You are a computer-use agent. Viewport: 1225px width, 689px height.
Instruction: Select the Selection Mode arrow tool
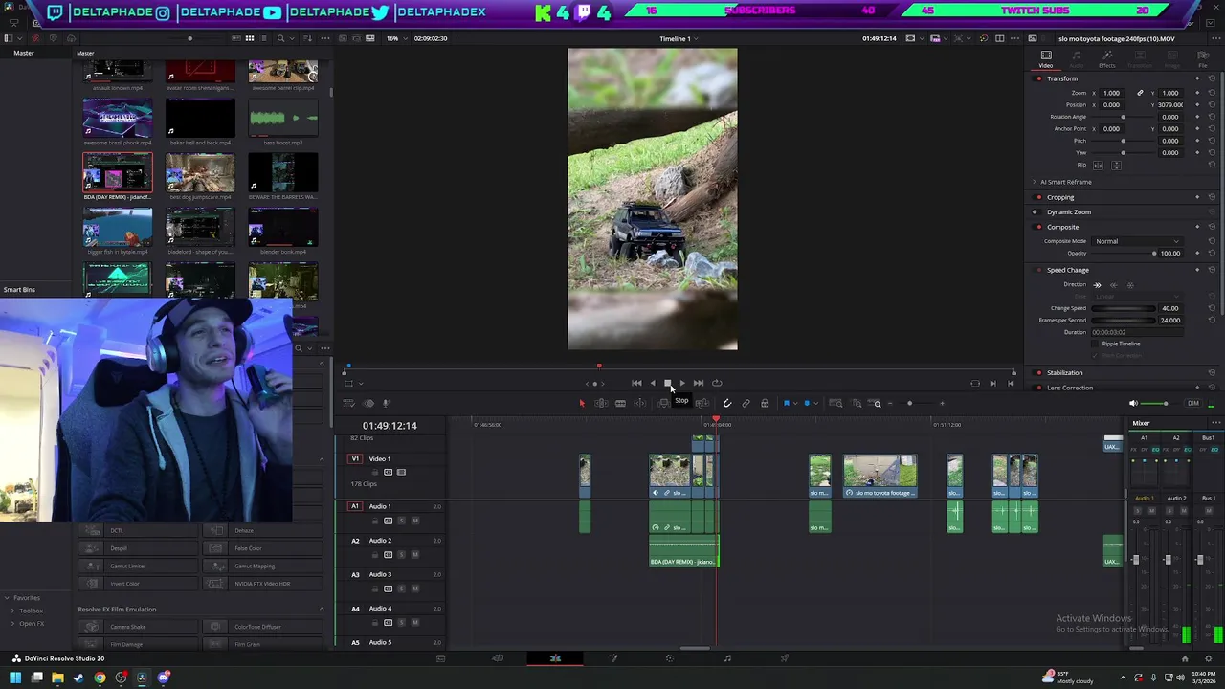582,403
